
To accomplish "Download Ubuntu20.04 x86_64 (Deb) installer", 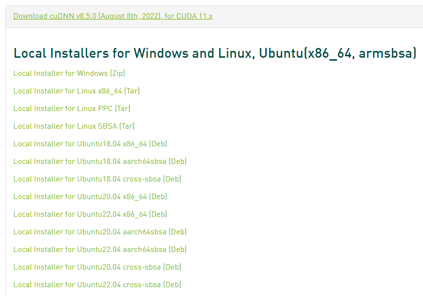I will (90, 197).
